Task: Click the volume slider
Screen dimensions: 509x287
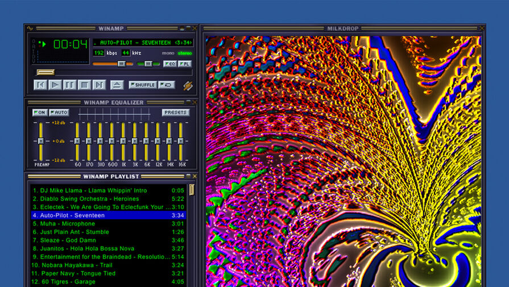Action: (x=113, y=64)
